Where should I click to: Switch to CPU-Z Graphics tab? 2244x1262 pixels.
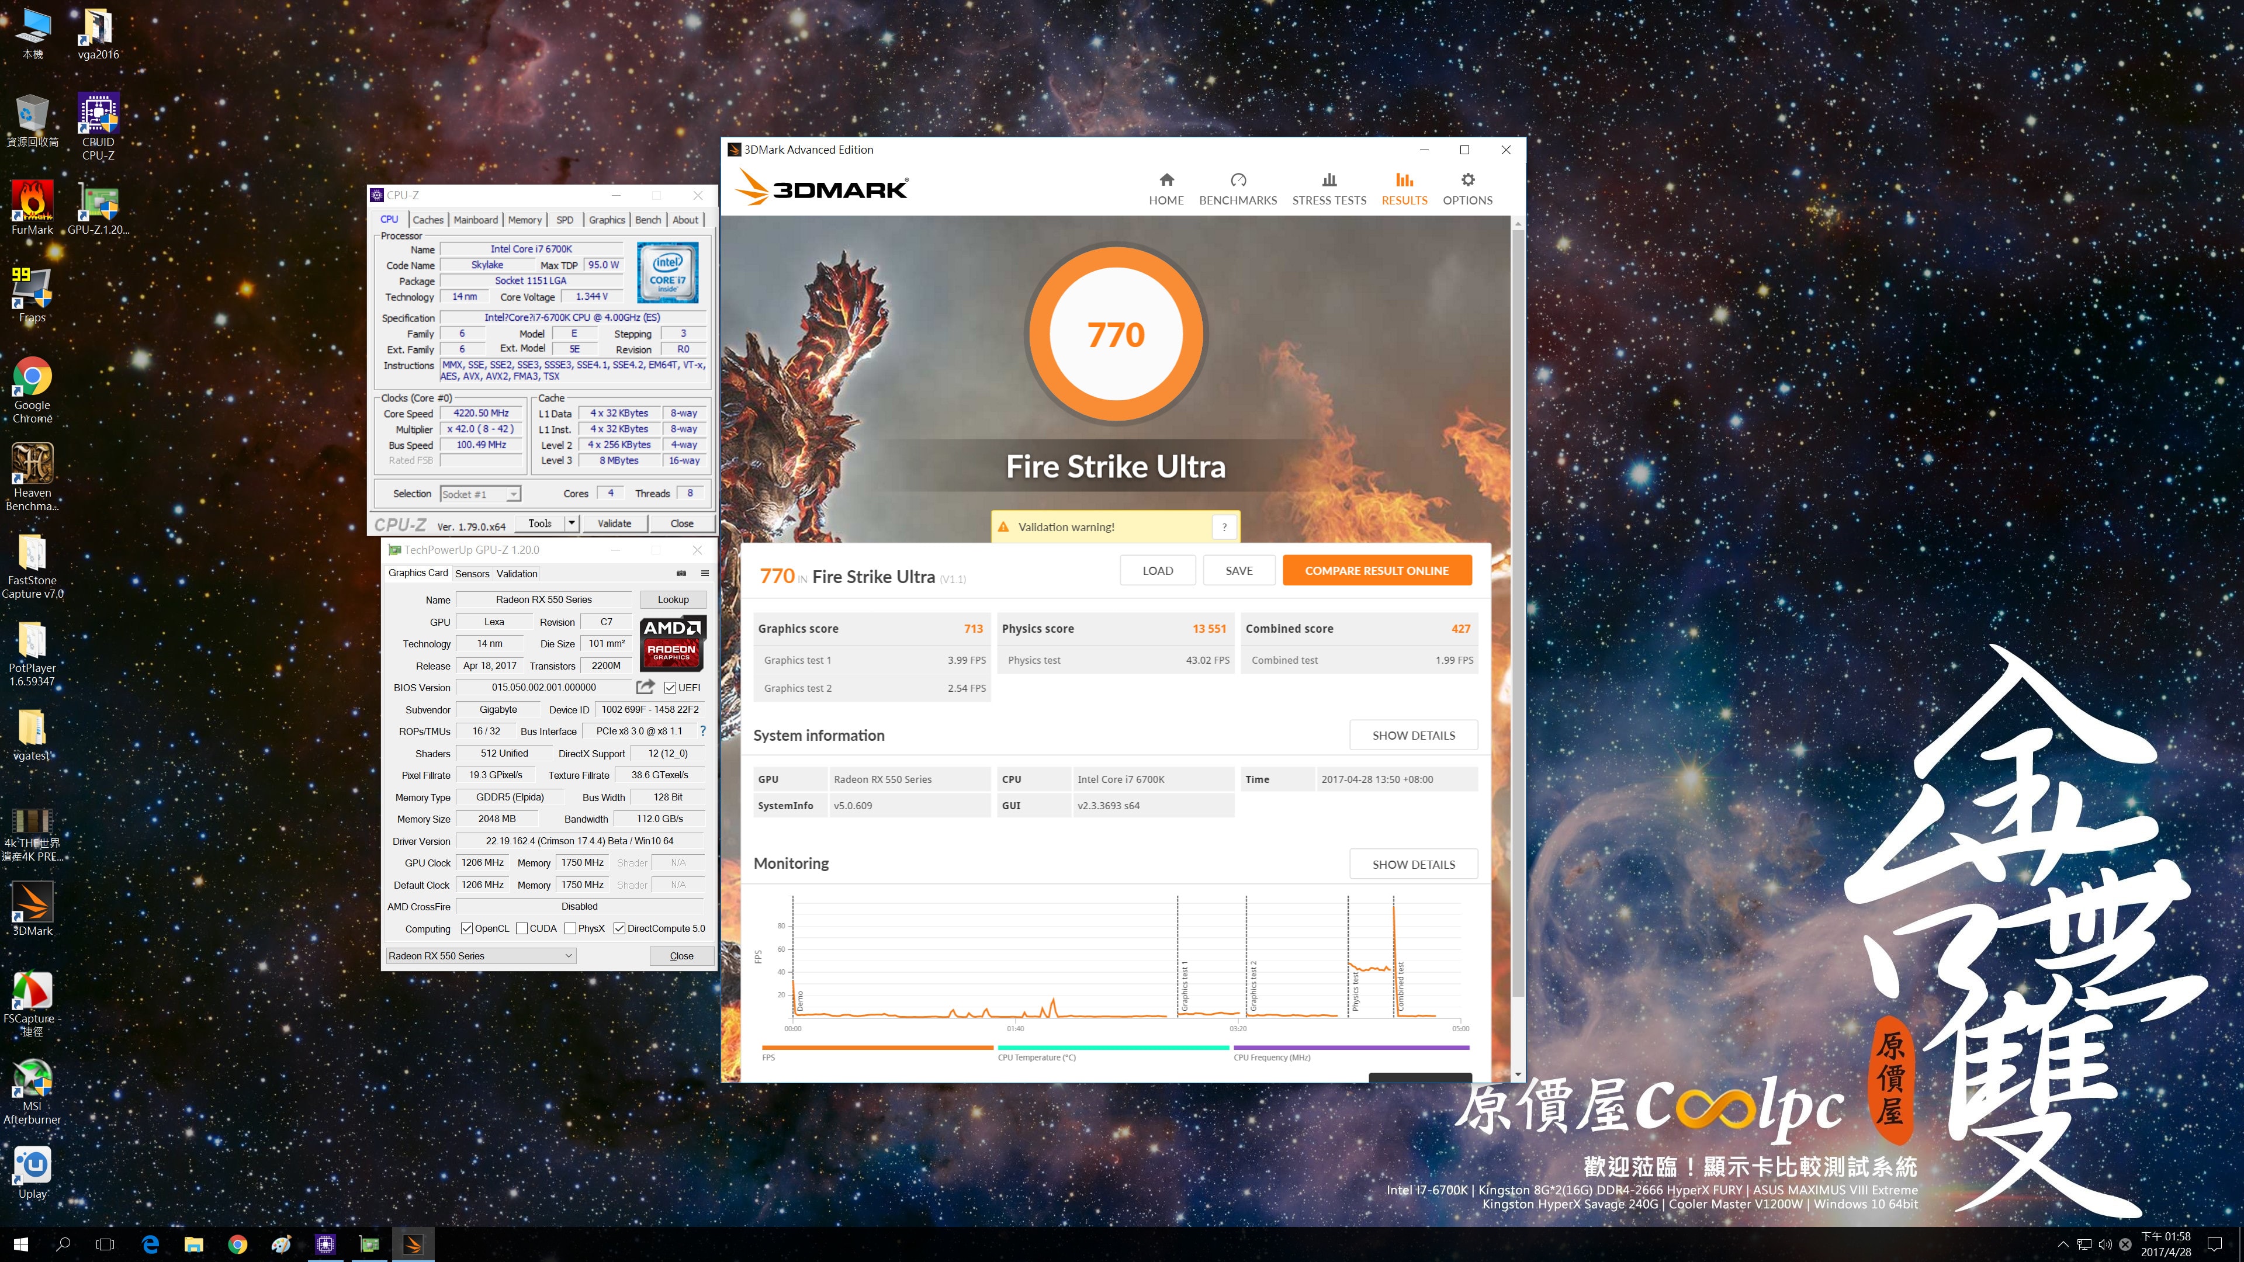[607, 220]
